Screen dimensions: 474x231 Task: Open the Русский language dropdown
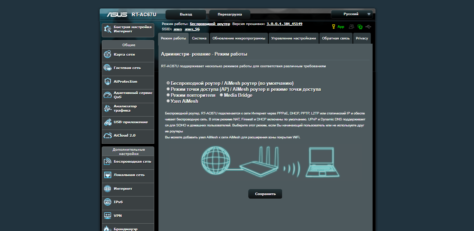[351, 14]
